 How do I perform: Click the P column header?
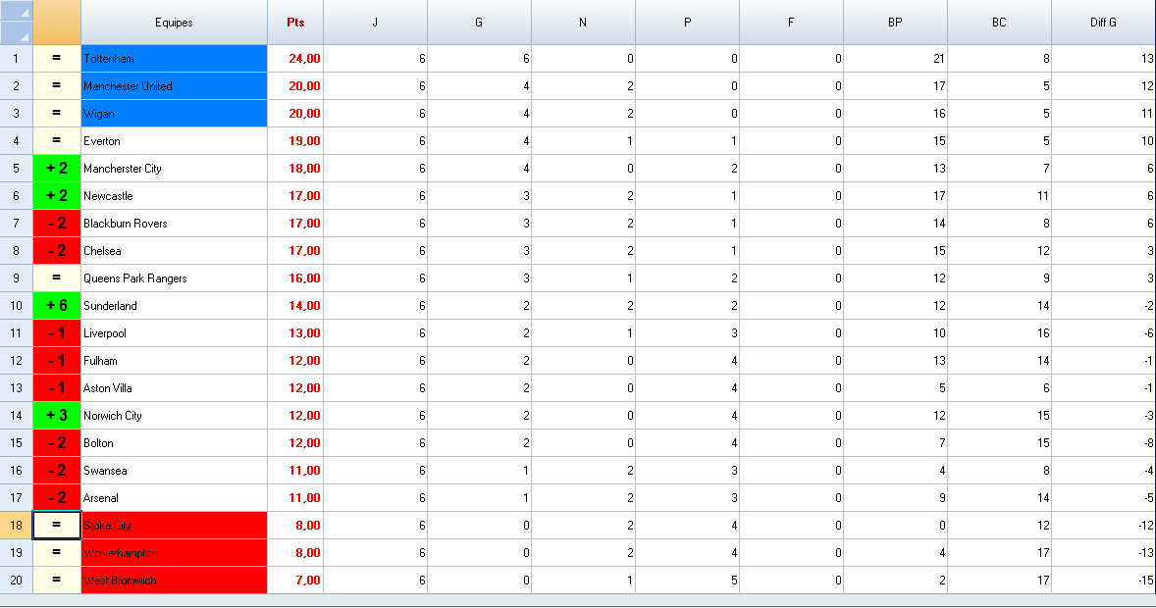coord(687,23)
